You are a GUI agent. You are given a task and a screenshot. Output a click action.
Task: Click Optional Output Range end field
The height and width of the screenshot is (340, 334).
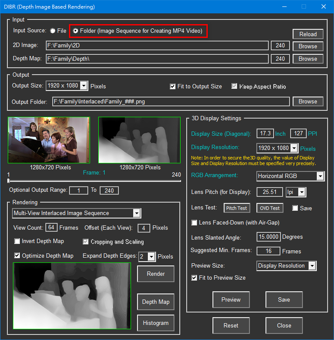109,190
